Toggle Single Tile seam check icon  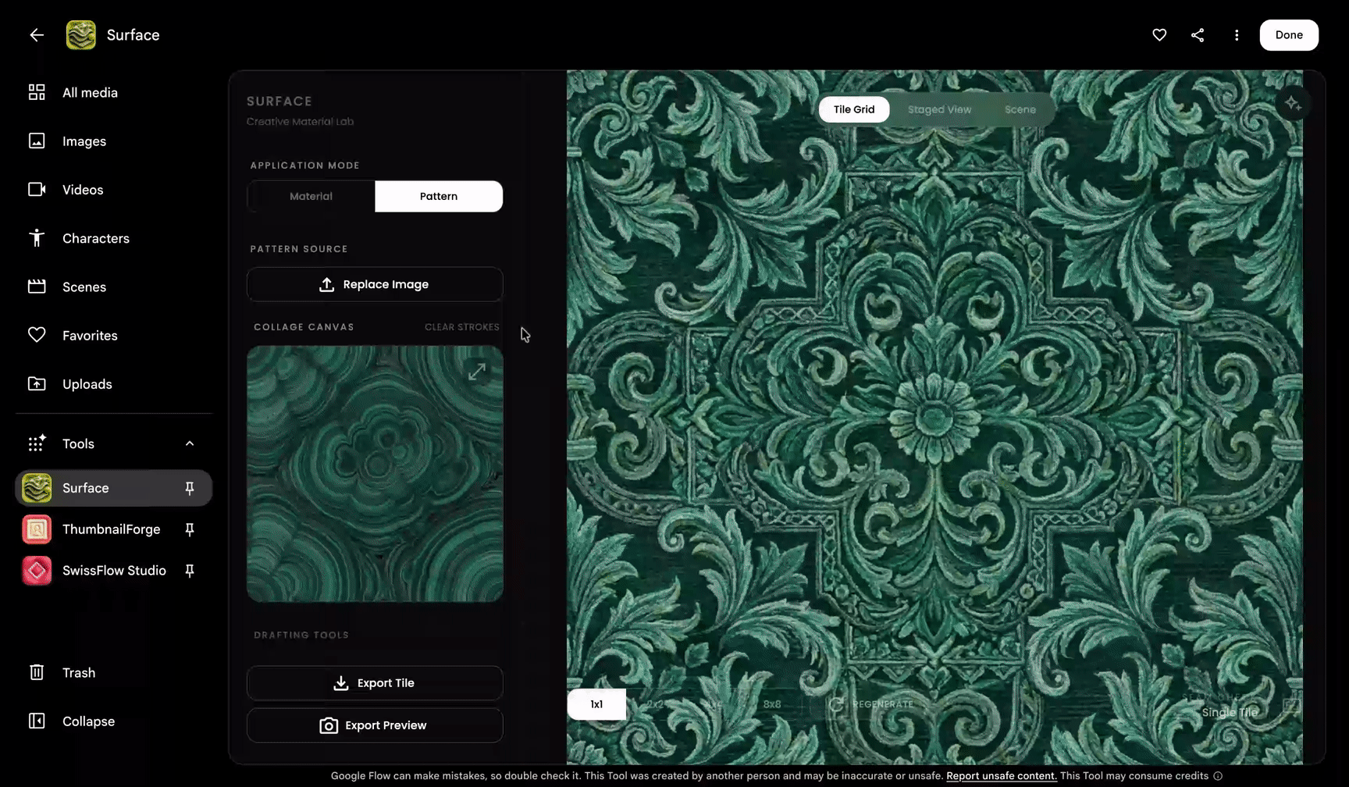click(1292, 705)
